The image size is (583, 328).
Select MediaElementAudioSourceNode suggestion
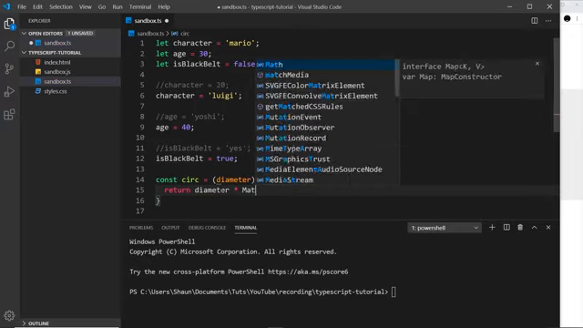[x=325, y=169]
